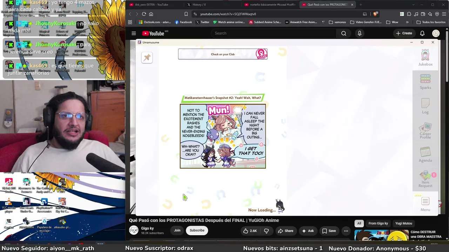The width and height of the screenshot is (449, 252).
Task: Share the video
Action: pos(286,231)
